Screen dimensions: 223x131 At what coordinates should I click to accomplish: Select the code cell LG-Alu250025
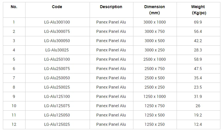57,87
